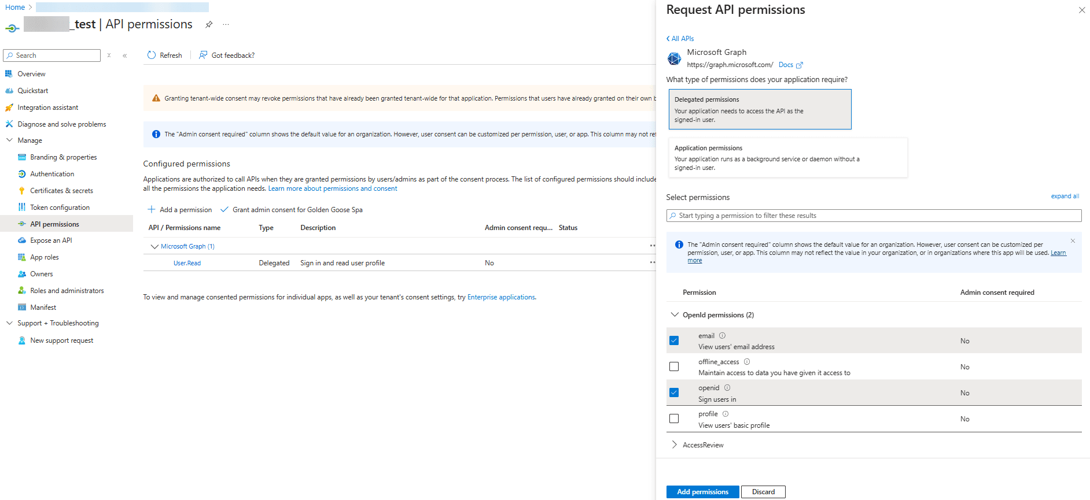Click the Diagnose and solve problems wrench icon
This screenshot has height=500, width=1090.
9,124
